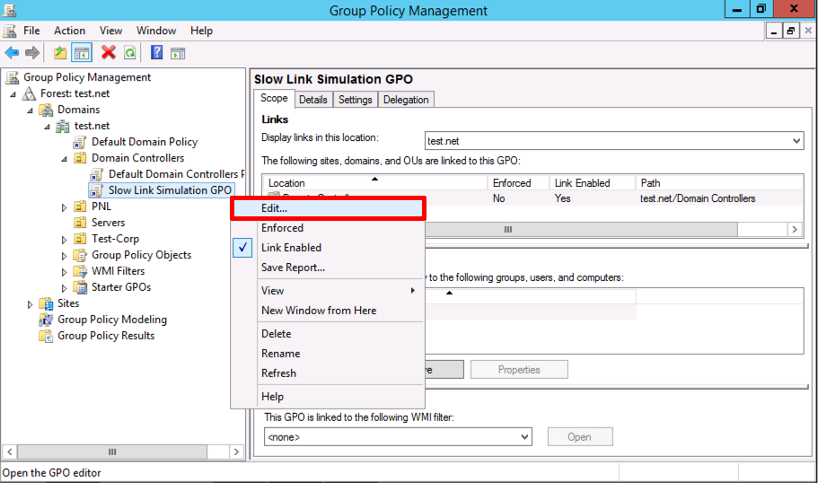Image resolution: width=818 pixels, height=483 pixels.
Task: Sort links by the Location column header
Action: tap(374, 183)
